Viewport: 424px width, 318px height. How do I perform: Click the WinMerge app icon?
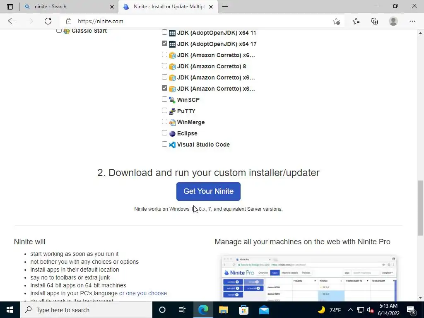point(172,123)
